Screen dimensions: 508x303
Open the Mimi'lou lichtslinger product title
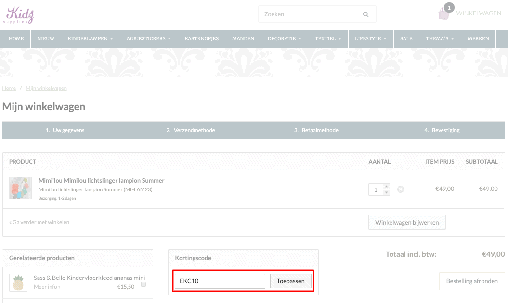coord(102,181)
